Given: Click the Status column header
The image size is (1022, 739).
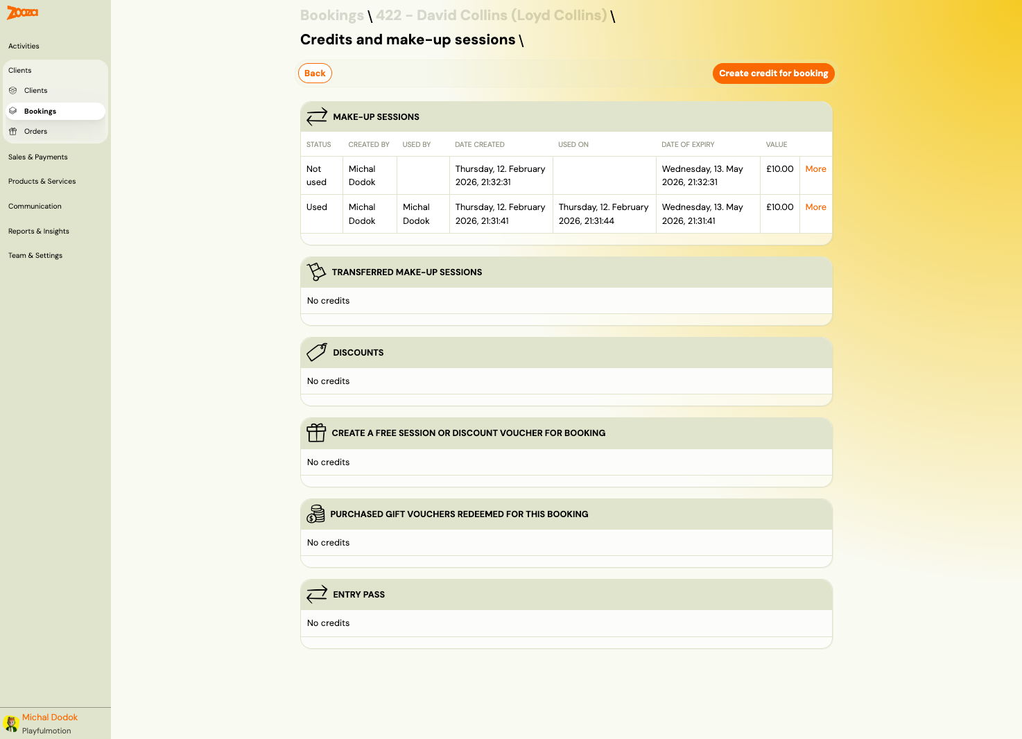Looking at the screenshot, I should tap(319, 144).
